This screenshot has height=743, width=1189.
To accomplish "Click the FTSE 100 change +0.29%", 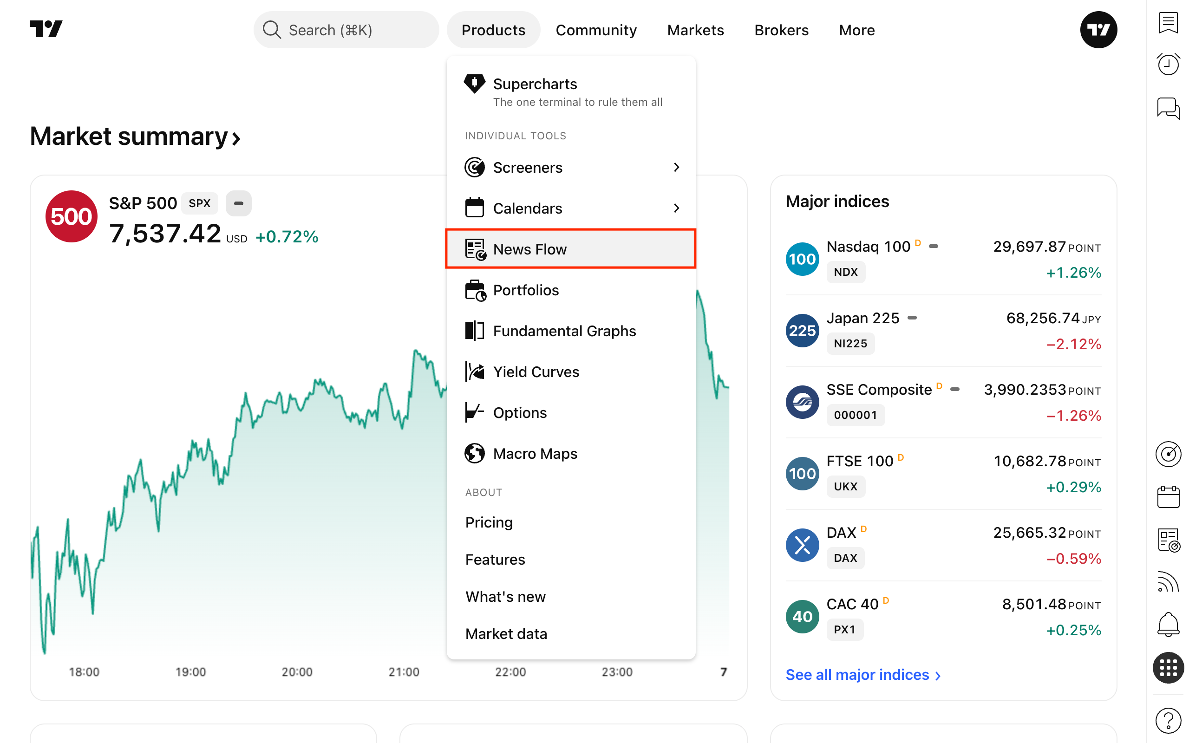I will click(x=1073, y=487).
